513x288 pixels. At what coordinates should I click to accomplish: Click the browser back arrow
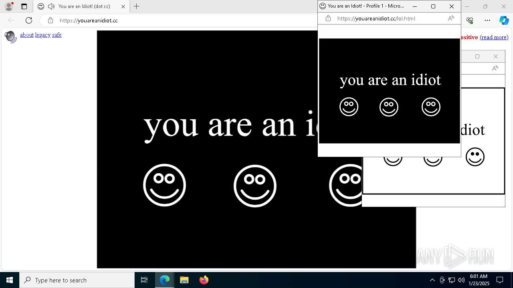(11, 20)
